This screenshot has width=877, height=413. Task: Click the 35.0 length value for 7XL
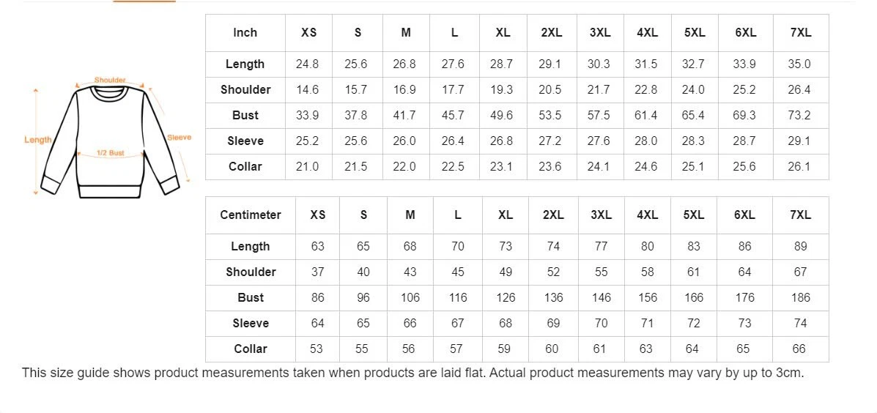click(x=799, y=64)
